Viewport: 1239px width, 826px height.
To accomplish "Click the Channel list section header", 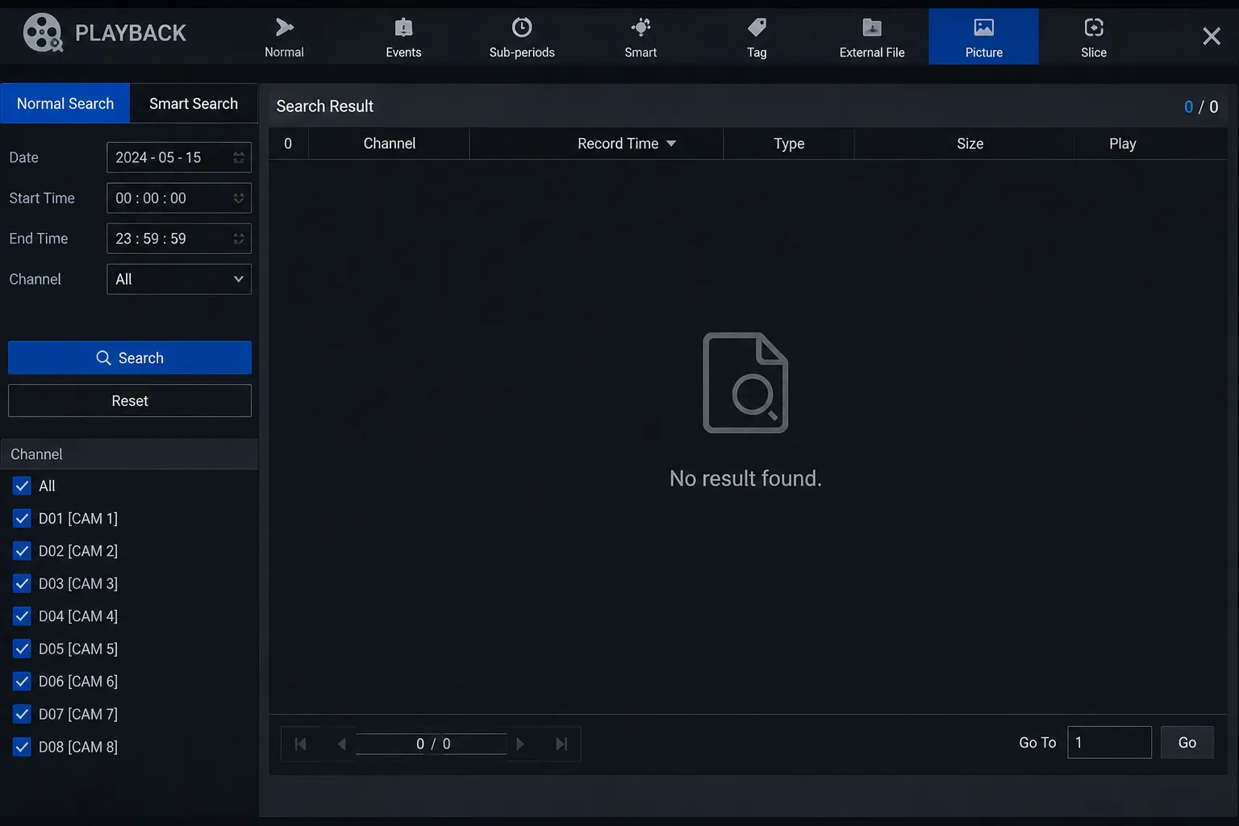I will 129,454.
